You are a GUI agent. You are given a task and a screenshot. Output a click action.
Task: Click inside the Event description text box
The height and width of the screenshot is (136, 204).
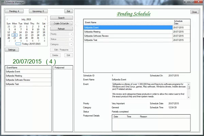(x=150, y=91)
